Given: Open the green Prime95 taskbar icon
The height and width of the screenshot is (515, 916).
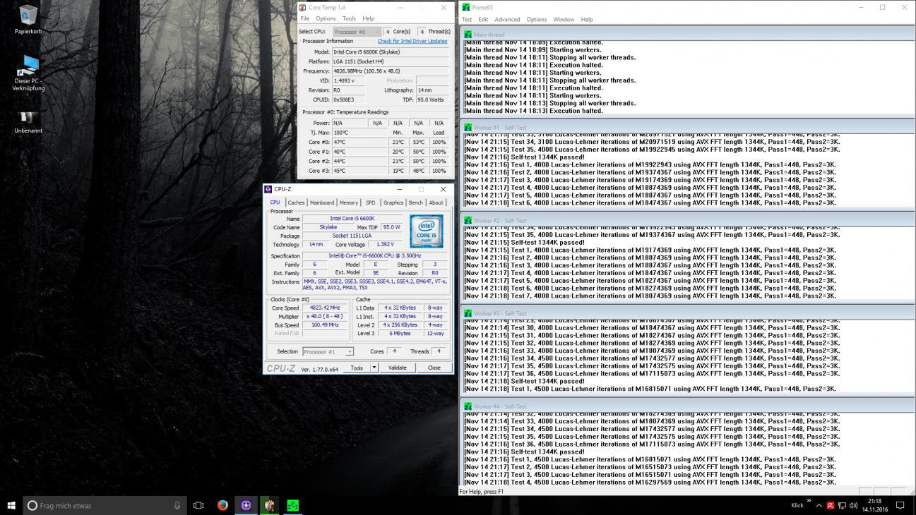Looking at the screenshot, I should tap(292, 505).
